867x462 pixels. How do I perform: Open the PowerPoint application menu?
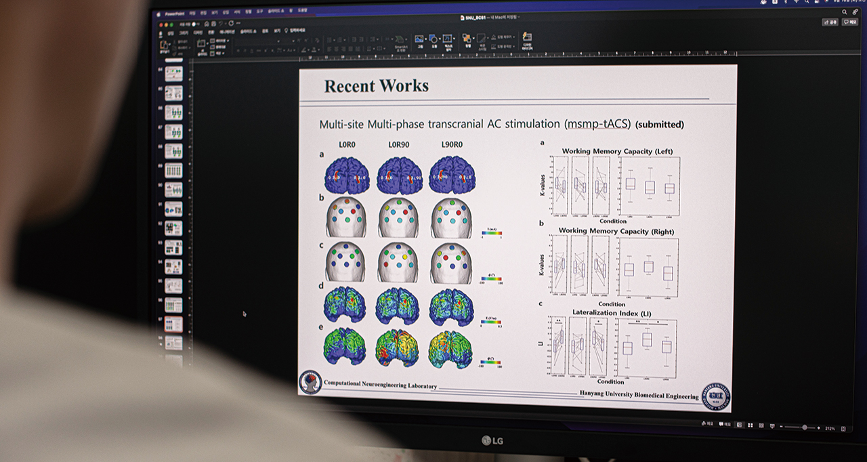(x=175, y=14)
